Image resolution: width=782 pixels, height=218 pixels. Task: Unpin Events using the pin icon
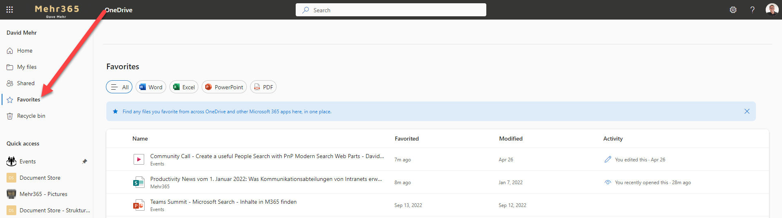coord(85,161)
